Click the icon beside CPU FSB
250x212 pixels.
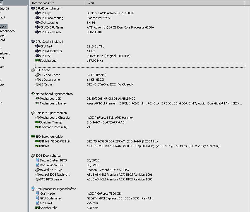37,56
